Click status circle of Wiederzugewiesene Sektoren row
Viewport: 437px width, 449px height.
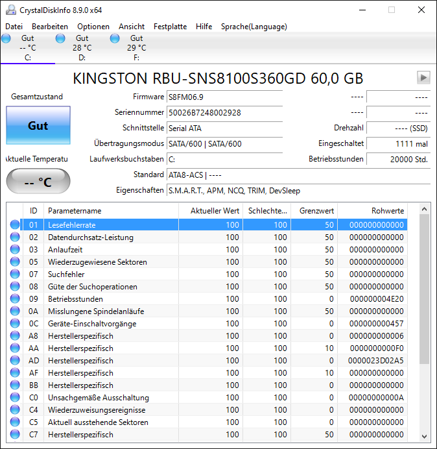(15, 261)
